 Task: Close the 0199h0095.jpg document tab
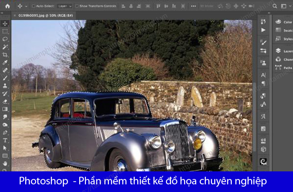[x=15, y=16]
